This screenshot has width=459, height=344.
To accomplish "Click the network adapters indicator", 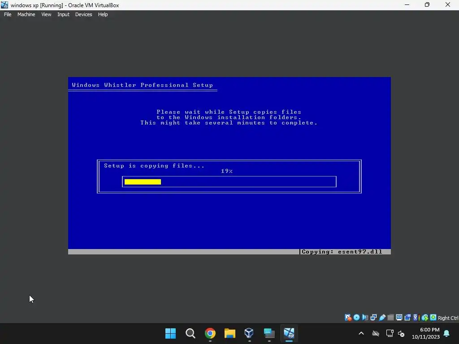I will pyautogui.click(x=373, y=318).
